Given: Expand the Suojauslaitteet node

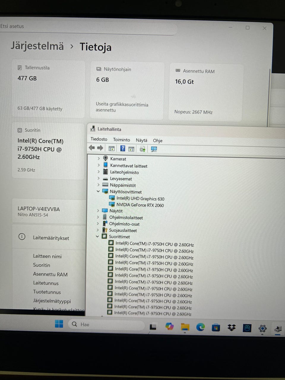Looking at the screenshot, I should click(x=98, y=230).
